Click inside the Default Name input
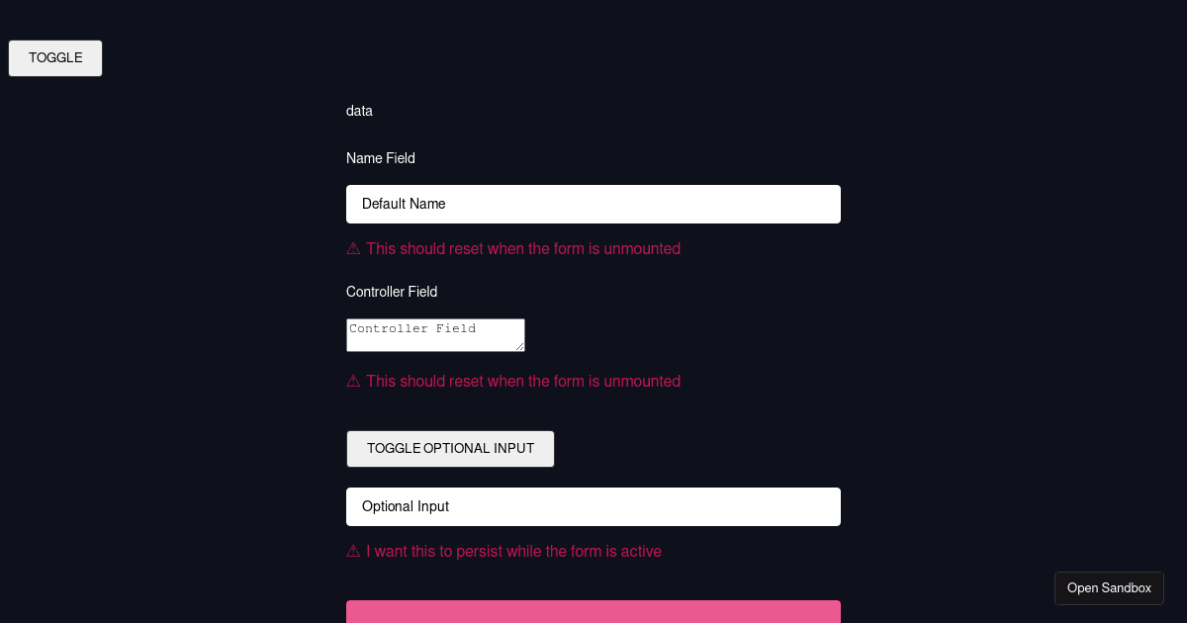 [x=593, y=204]
